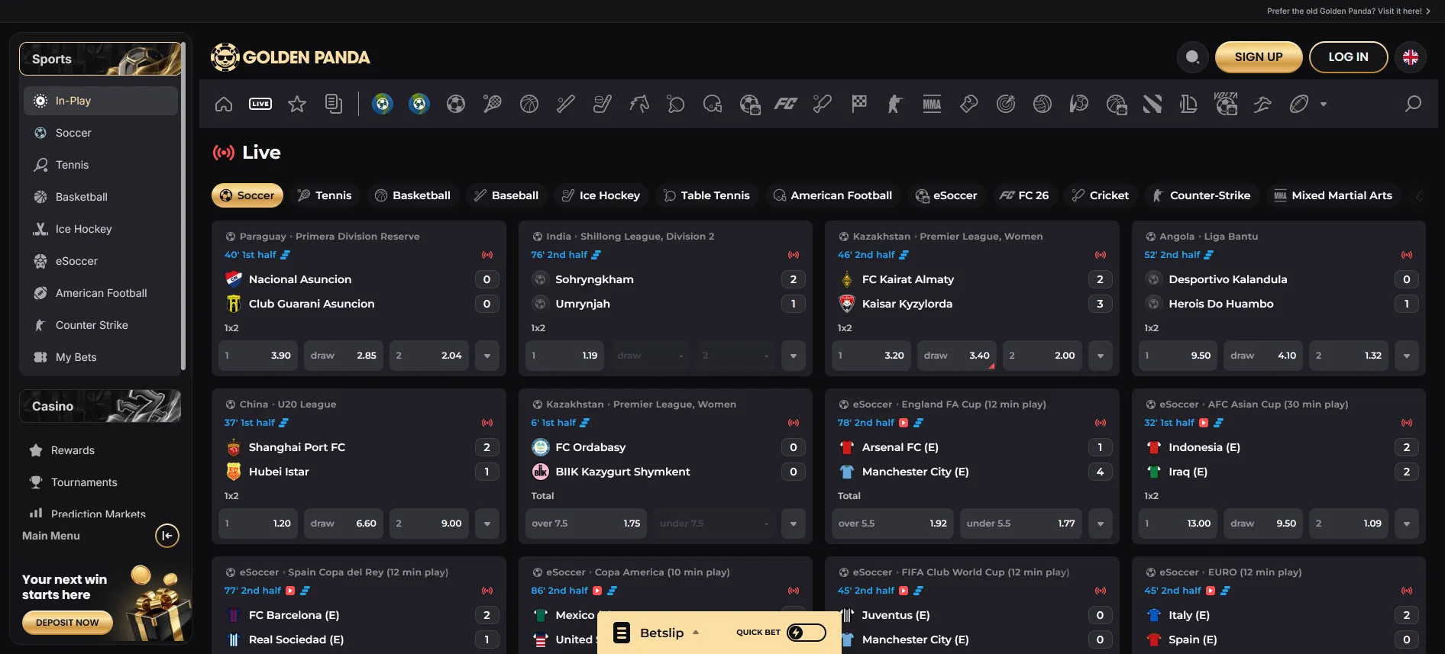This screenshot has width=1445, height=654.
Task: Select the greyhound racing icon in toolbar
Action: click(x=1262, y=104)
